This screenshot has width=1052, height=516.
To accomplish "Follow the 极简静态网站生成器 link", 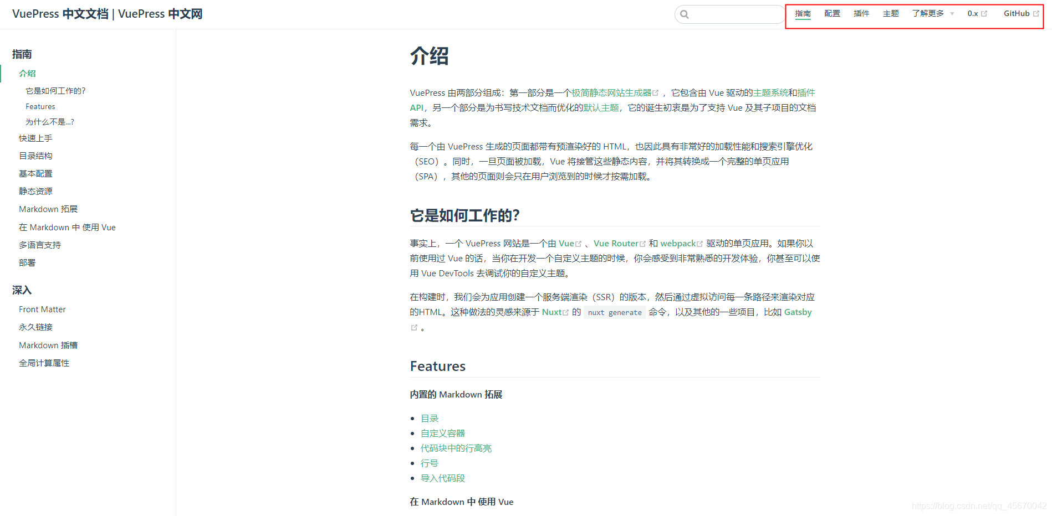I will (x=611, y=93).
